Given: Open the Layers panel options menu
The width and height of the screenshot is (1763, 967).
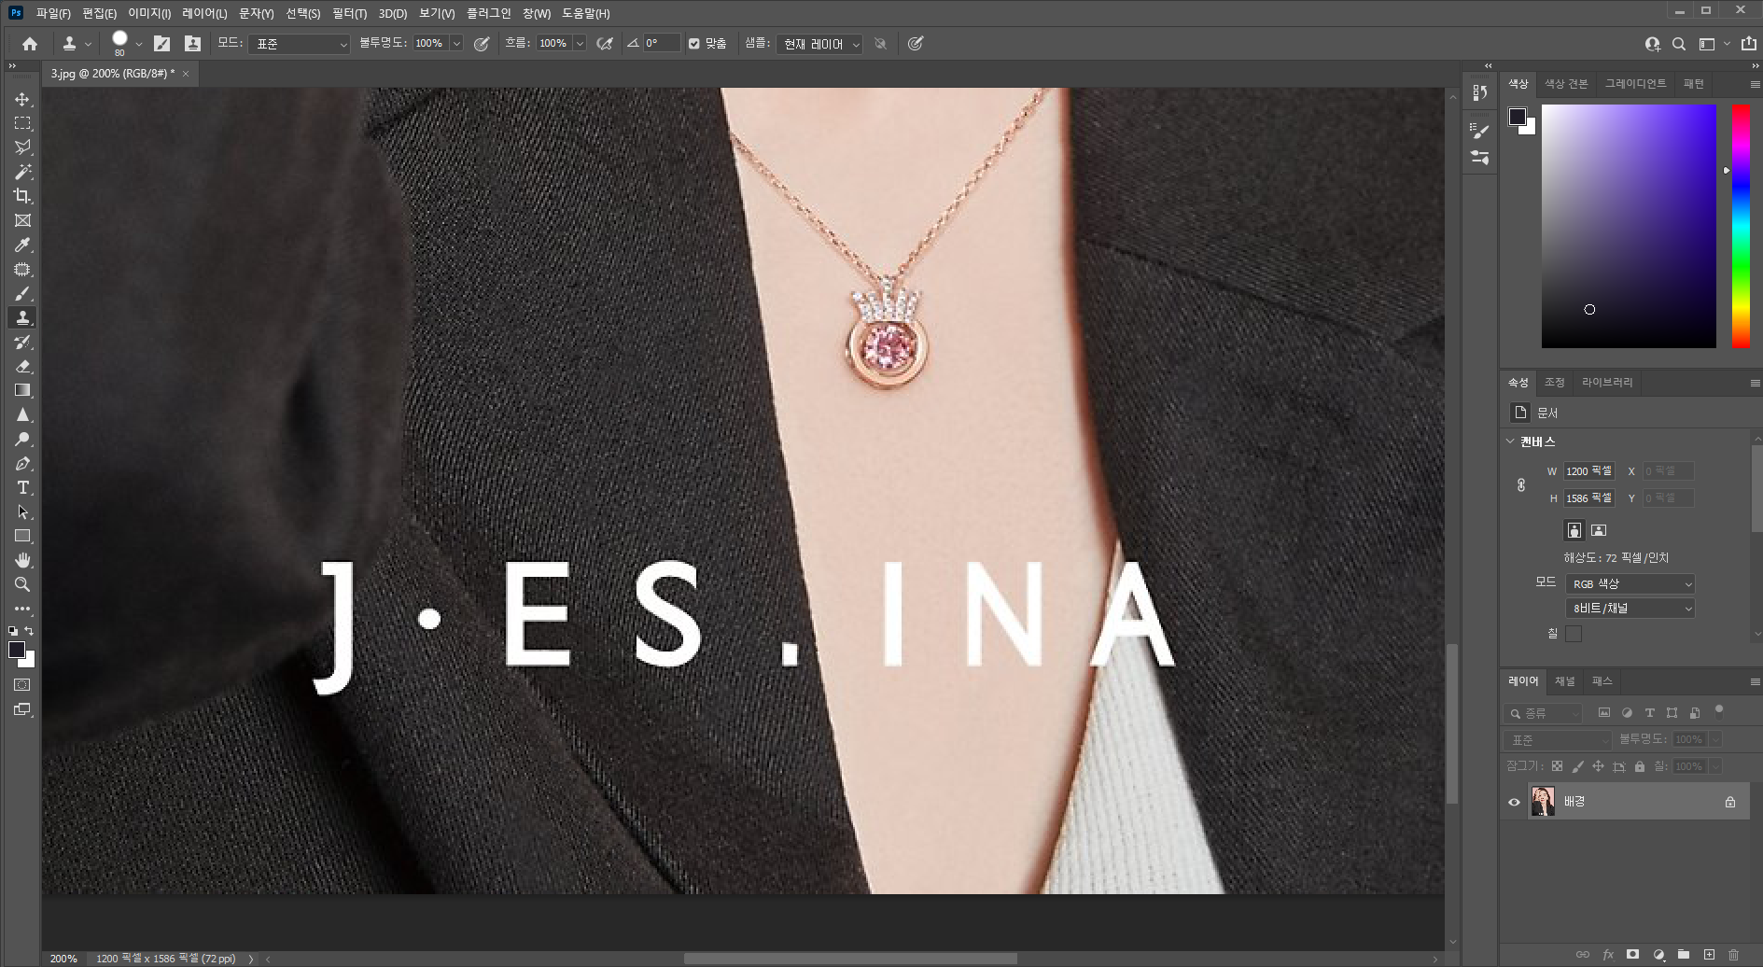Looking at the screenshot, I should pos(1755,681).
